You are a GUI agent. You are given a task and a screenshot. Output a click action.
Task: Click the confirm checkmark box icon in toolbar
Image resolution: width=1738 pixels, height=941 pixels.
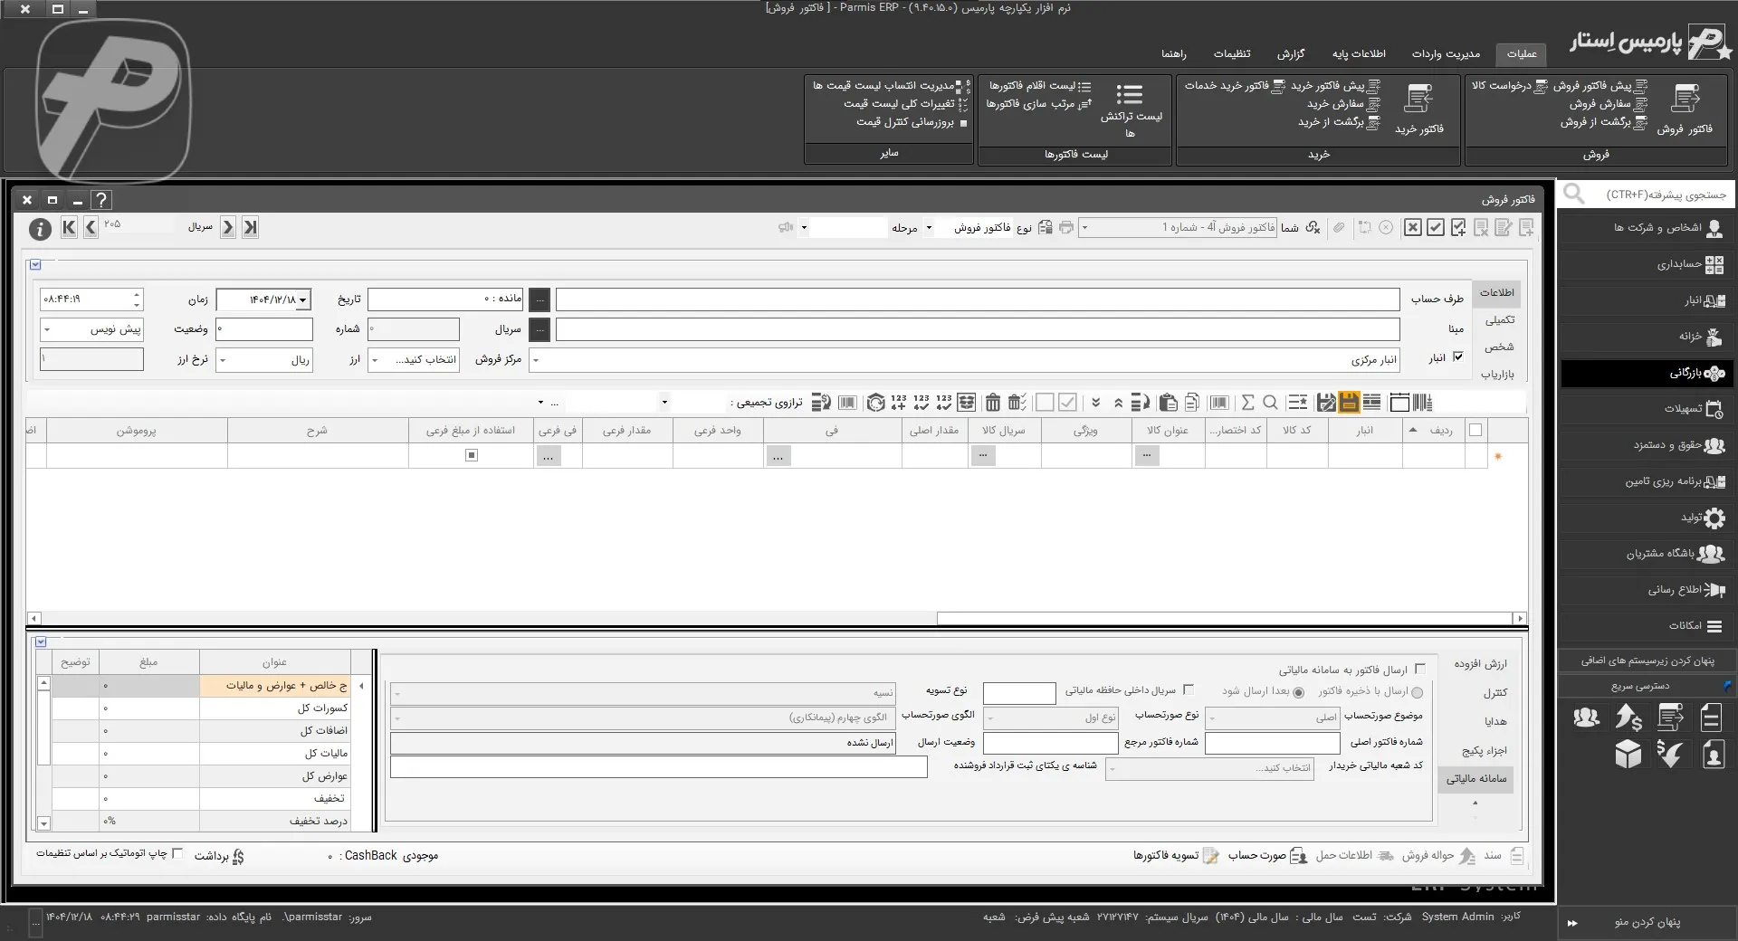(1436, 228)
